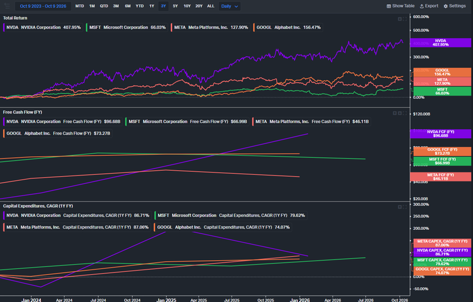This screenshot has width=473, height=302.
Task: Select the QTD time range
Action: (x=104, y=6)
